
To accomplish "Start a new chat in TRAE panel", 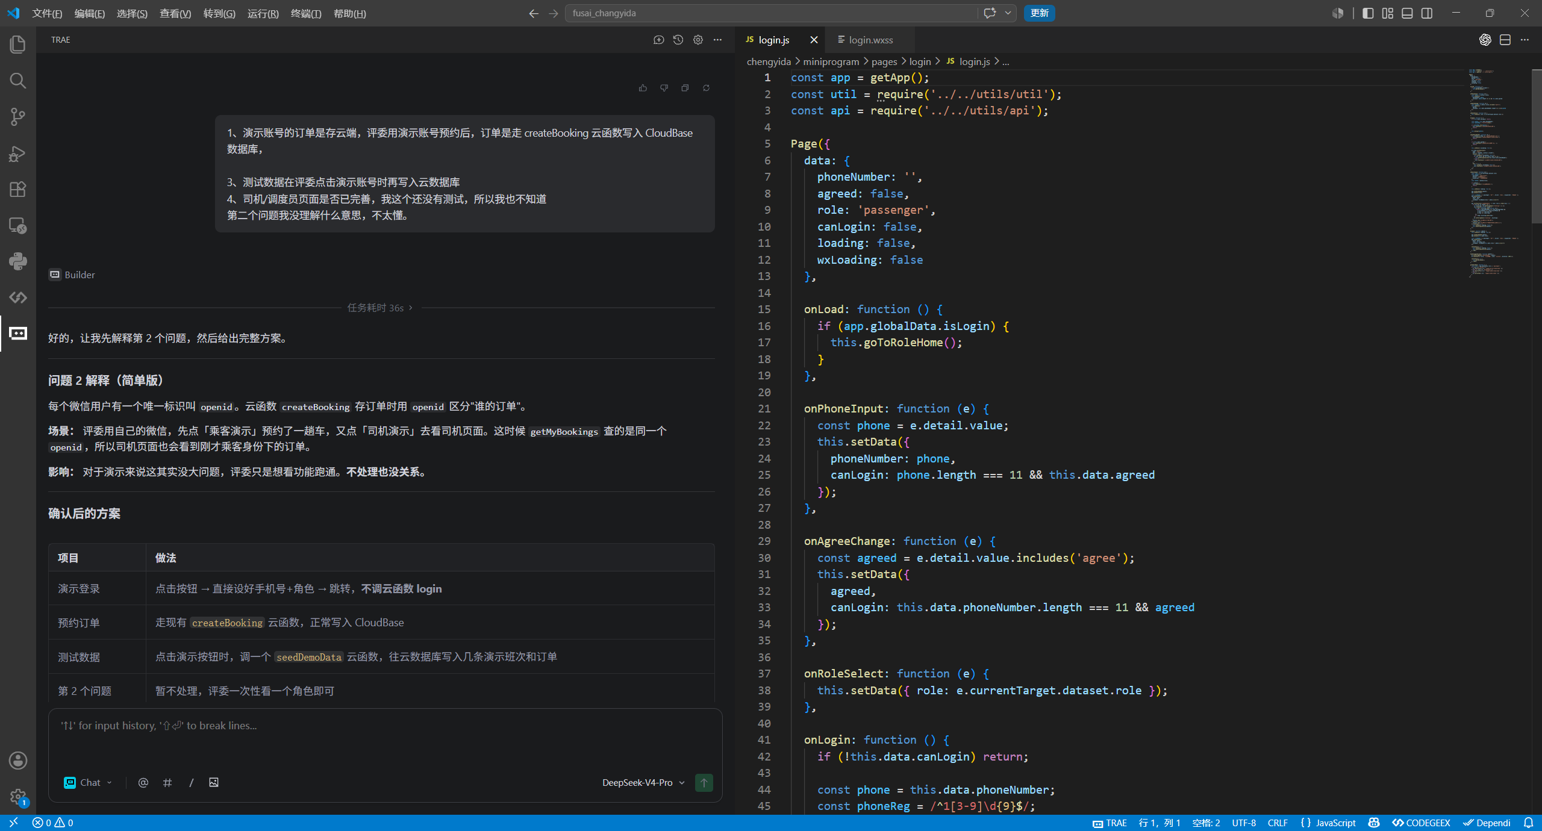I will (x=658, y=40).
